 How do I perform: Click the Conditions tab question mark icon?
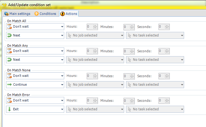click(37, 14)
